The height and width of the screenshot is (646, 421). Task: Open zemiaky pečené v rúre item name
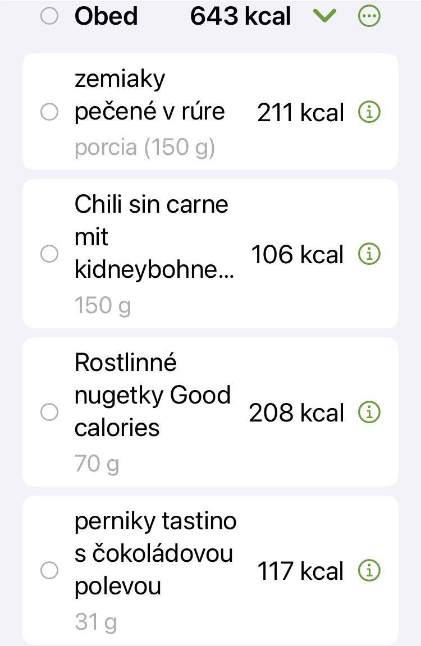[x=149, y=95]
